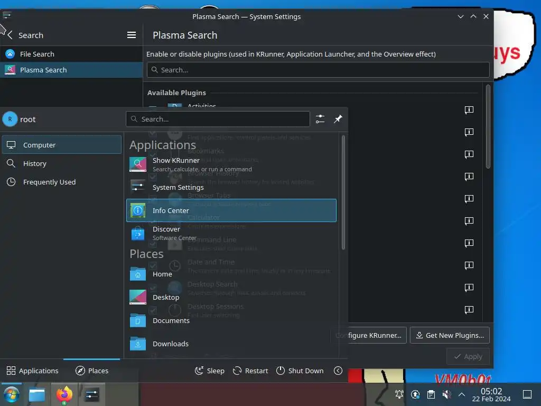
Task: Click the System Settings taskbar entry
Action: pyautogui.click(x=92, y=394)
